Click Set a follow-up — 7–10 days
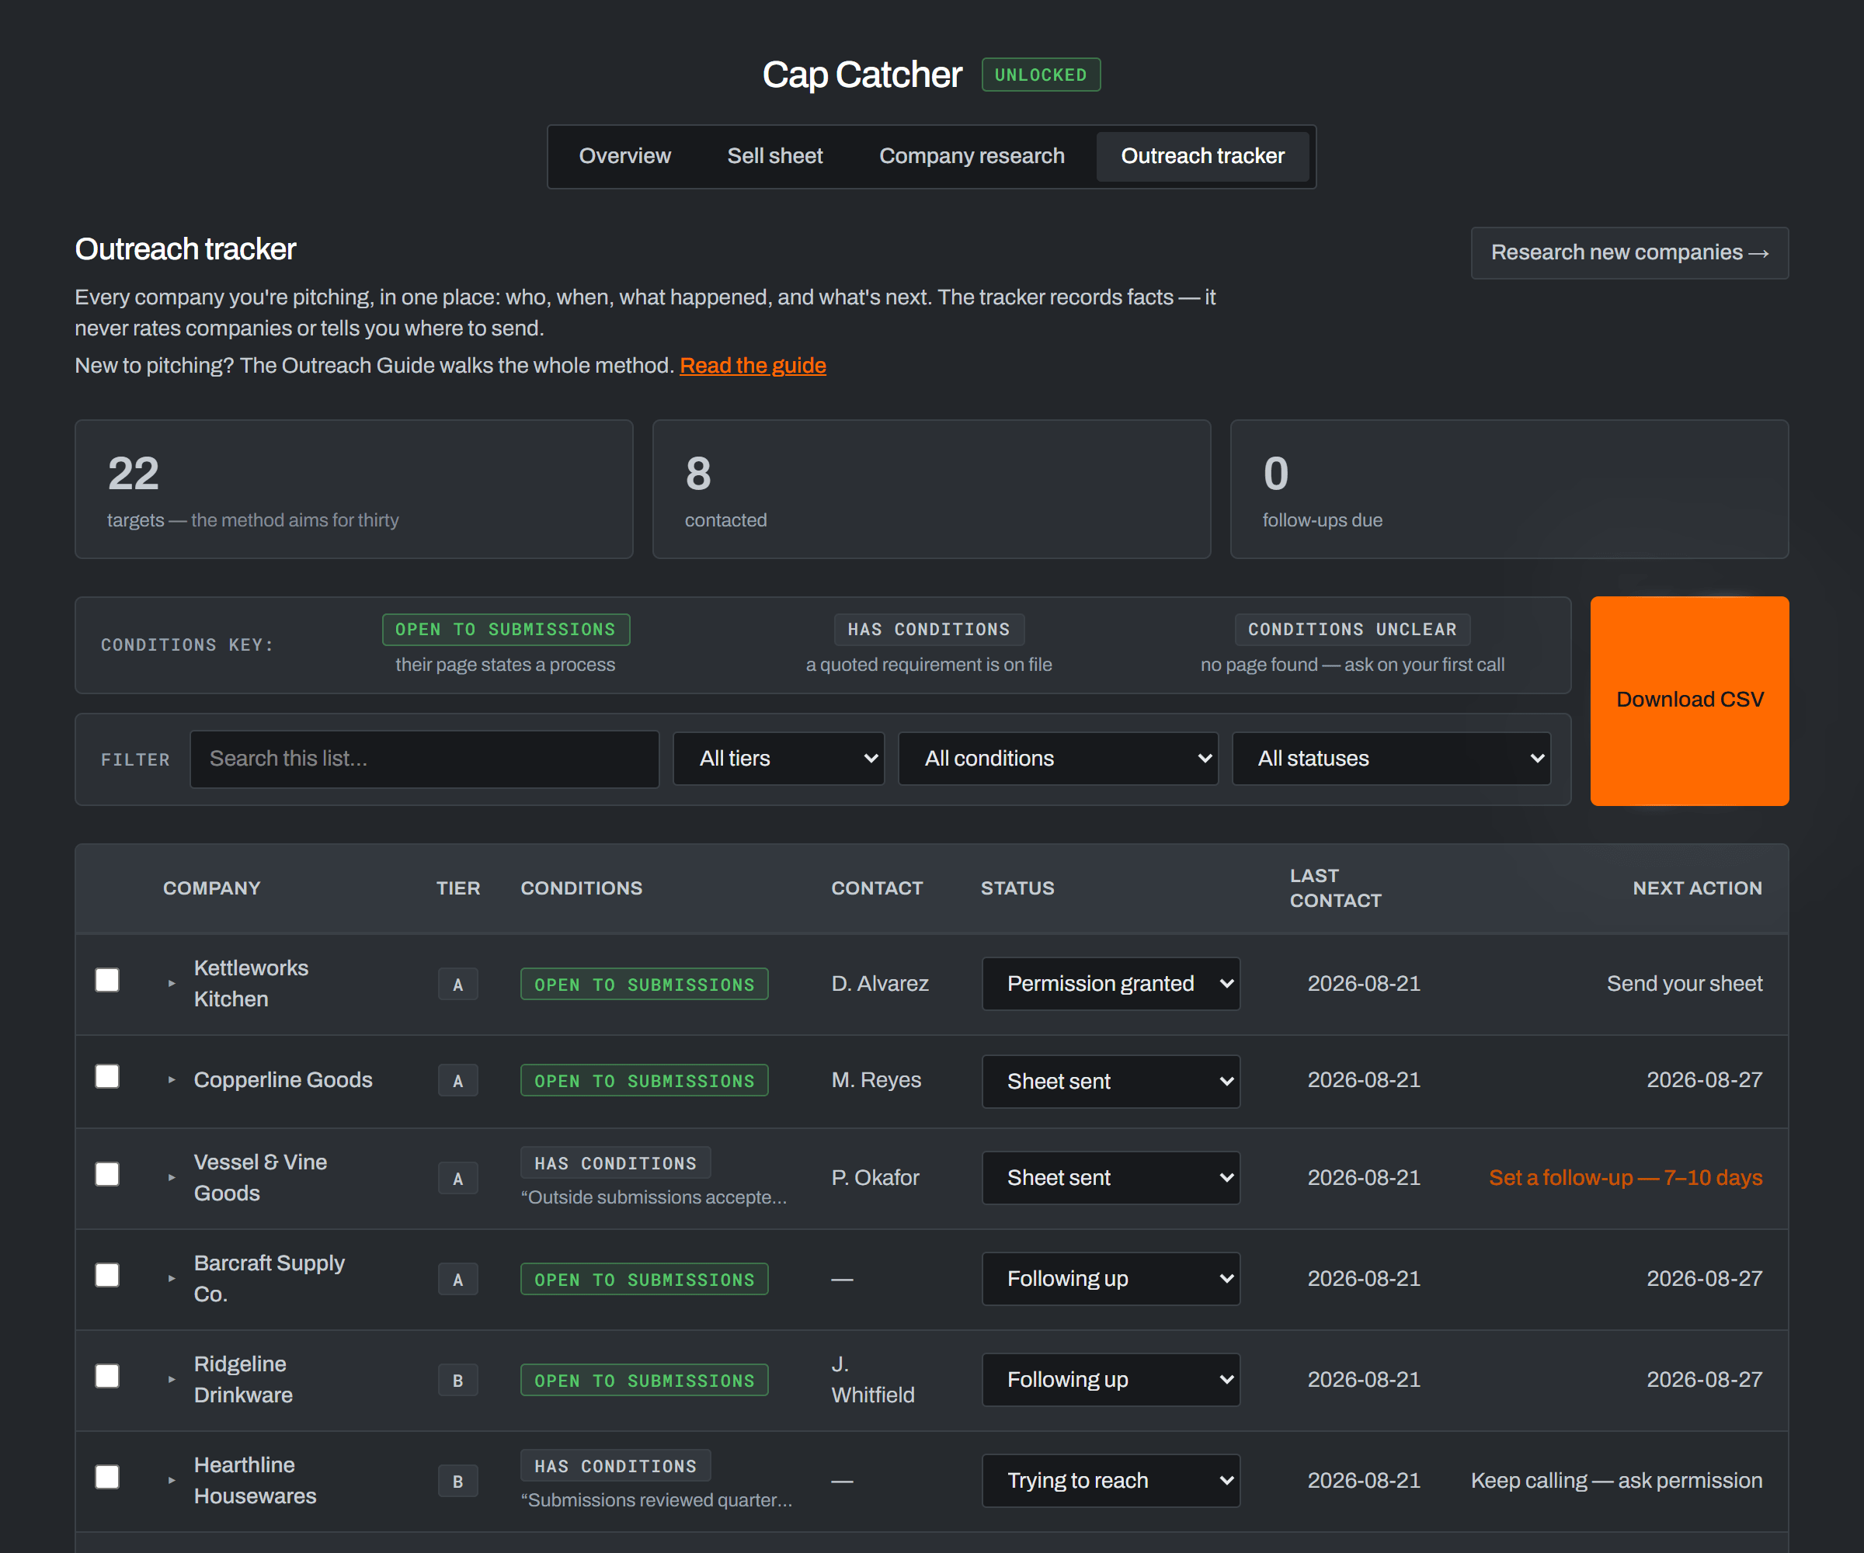The image size is (1864, 1553). click(1626, 1178)
